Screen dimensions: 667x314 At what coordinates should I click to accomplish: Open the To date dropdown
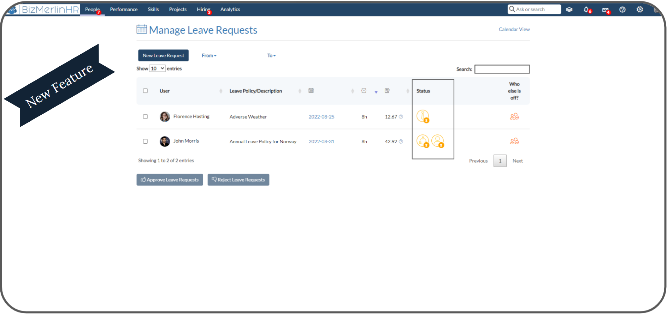pyautogui.click(x=271, y=55)
